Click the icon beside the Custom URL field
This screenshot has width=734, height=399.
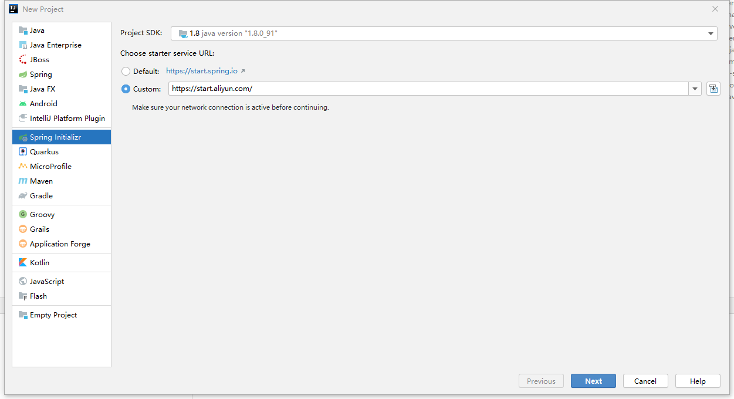point(713,88)
